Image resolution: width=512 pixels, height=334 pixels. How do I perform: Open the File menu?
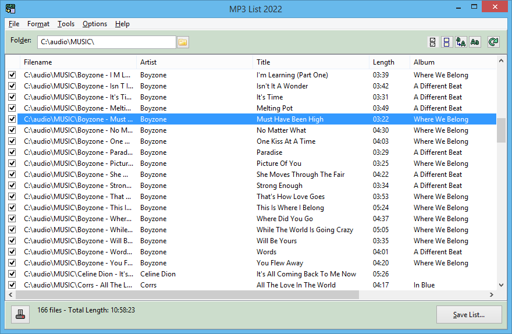[x=14, y=24]
